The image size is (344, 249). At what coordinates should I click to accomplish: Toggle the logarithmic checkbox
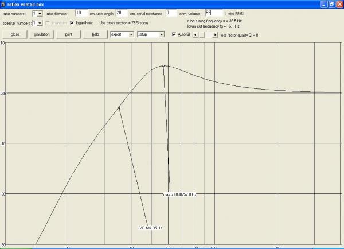(72, 23)
